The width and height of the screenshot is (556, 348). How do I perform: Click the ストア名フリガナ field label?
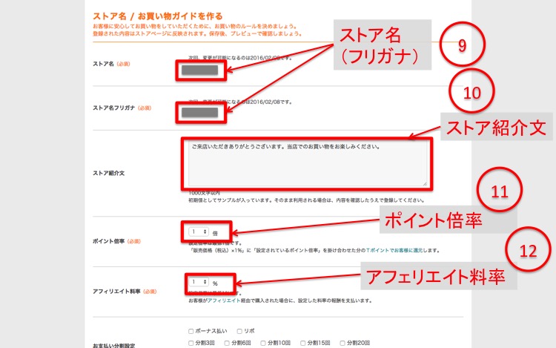pyautogui.click(x=114, y=108)
